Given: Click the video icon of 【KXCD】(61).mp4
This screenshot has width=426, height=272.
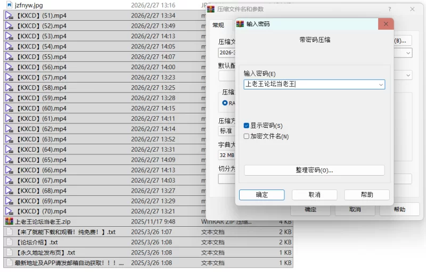Looking at the screenshot, I should (x=9, y=119).
